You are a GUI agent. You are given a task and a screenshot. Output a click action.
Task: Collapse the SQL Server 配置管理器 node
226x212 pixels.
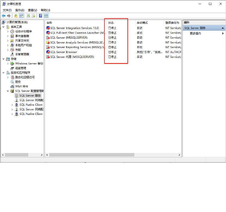(8, 91)
